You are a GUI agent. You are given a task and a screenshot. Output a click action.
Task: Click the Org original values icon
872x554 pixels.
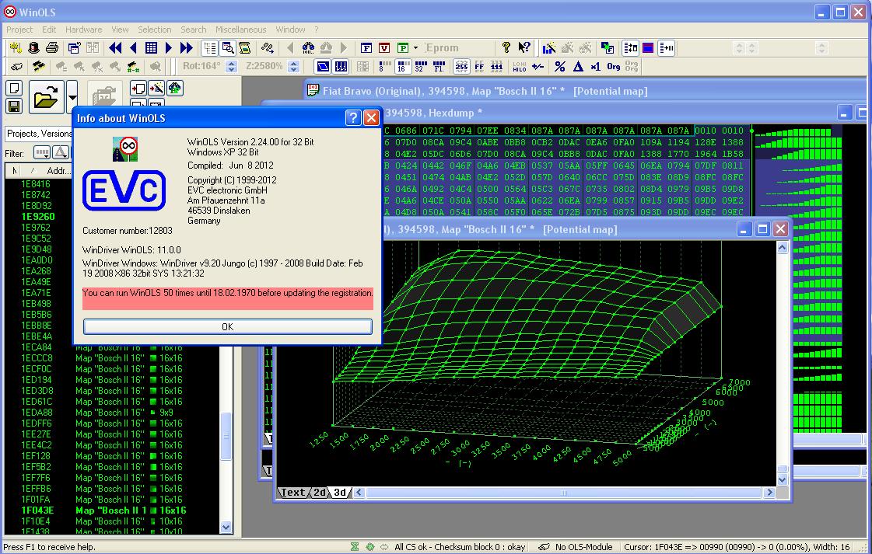pyautogui.click(x=614, y=67)
